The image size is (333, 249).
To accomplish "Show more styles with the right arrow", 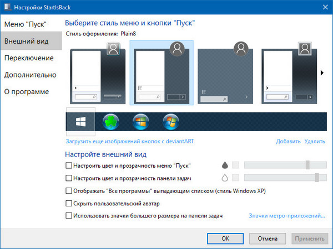I will 322,72.
